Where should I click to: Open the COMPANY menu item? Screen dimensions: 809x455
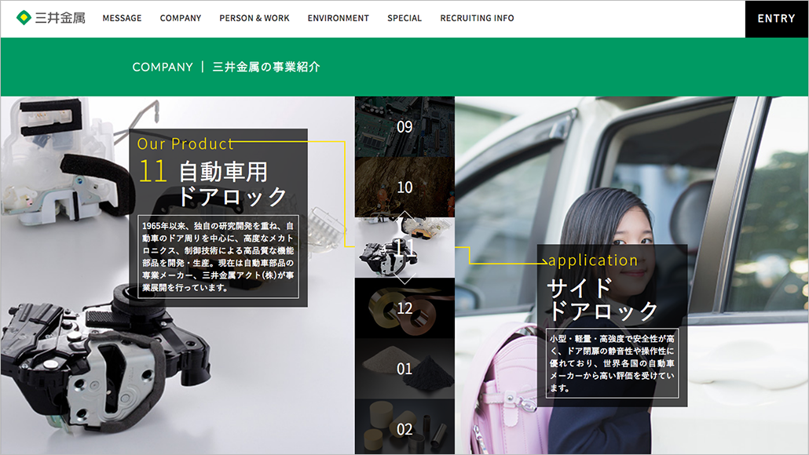tap(181, 18)
